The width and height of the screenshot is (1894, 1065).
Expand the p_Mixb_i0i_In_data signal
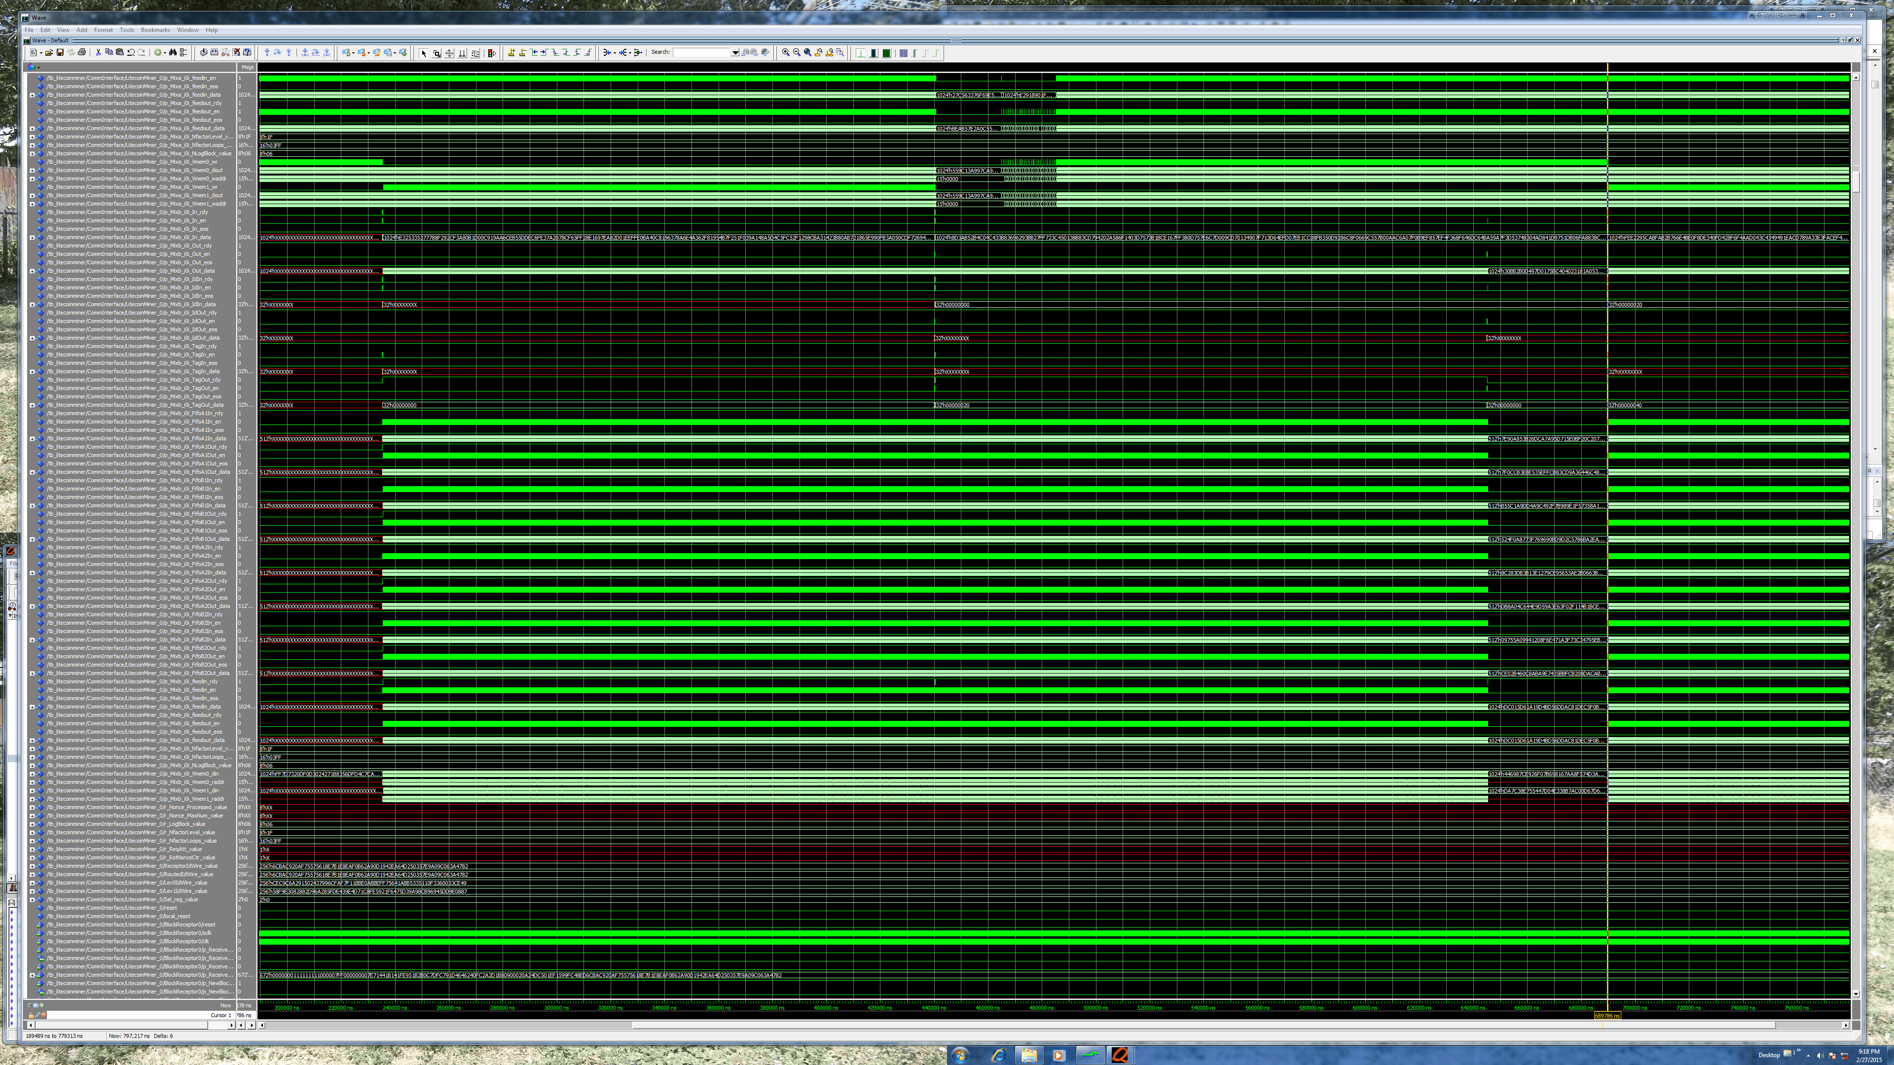click(32, 237)
